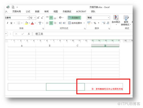
Task: Customize Quick Access Toolbar arrow
Action: coord(17,7)
